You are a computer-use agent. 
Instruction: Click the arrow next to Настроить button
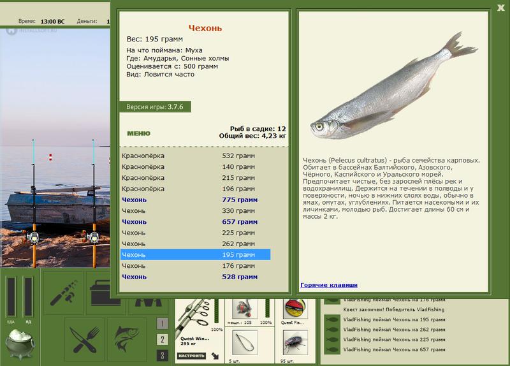pyautogui.click(x=215, y=356)
